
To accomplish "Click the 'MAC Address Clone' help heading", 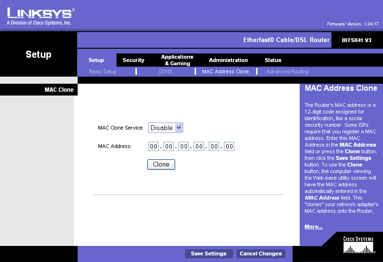I will pyautogui.click(x=341, y=88).
